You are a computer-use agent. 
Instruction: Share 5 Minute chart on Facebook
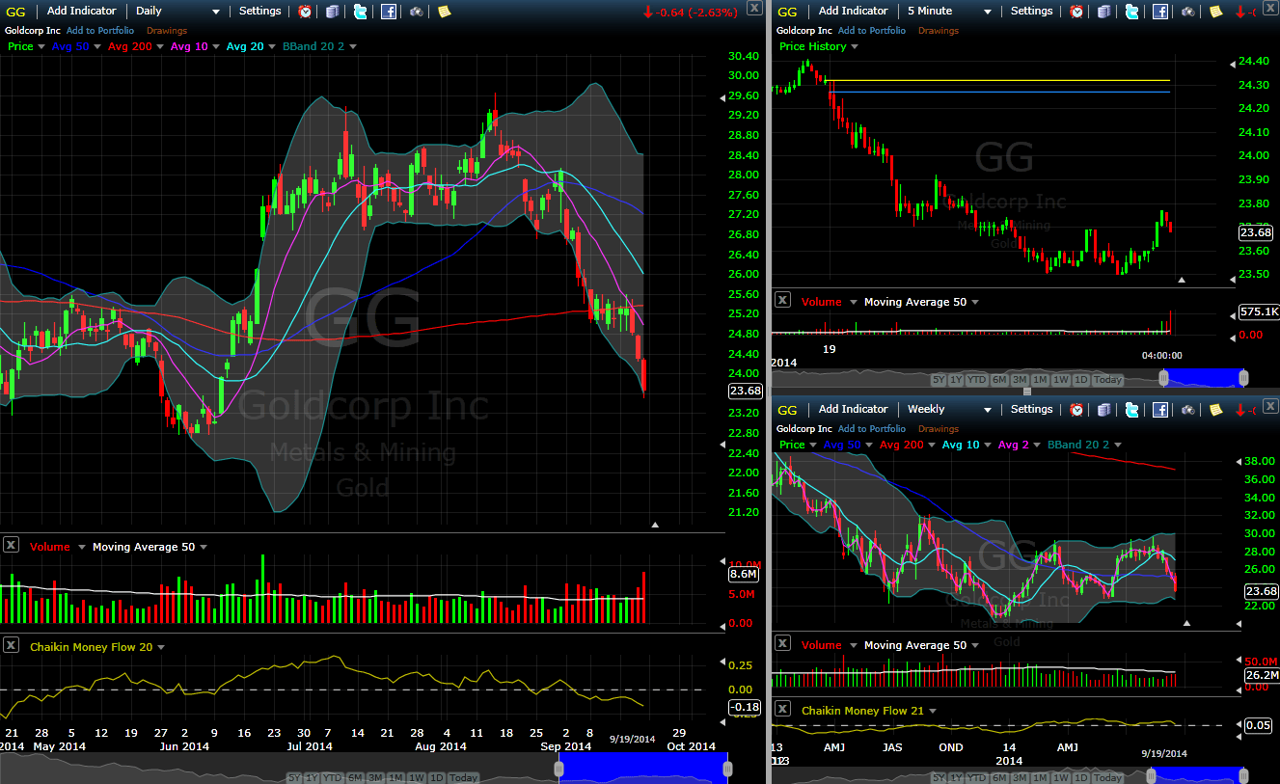tap(1160, 12)
